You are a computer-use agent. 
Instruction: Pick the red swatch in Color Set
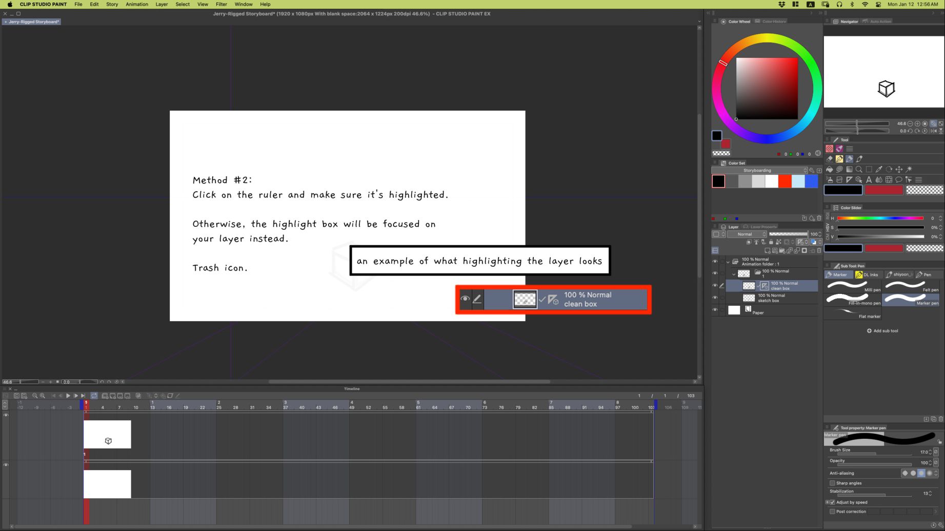[785, 181]
